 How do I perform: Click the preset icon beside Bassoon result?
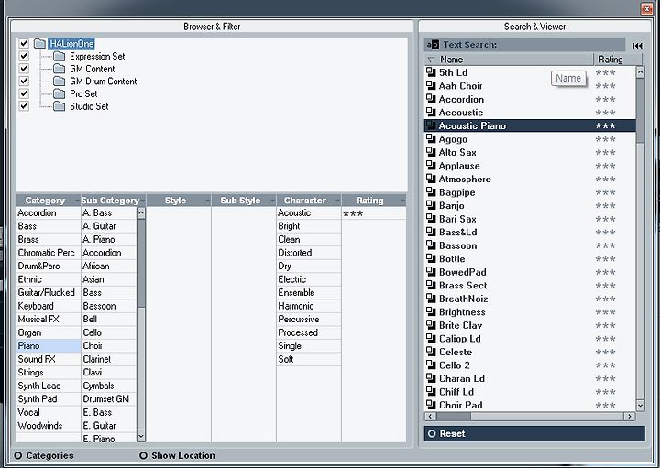tap(431, 245)
